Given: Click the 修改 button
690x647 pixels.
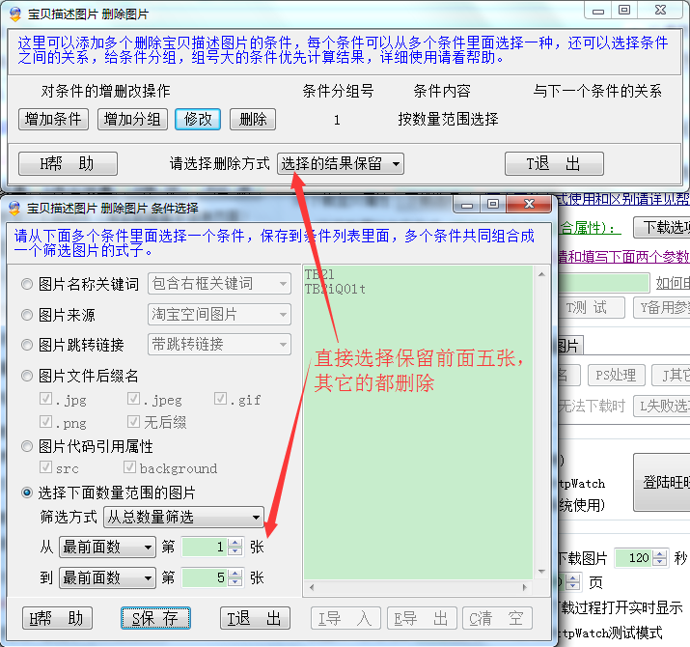Looking at the screenshot, I should (x=198, y=119).
